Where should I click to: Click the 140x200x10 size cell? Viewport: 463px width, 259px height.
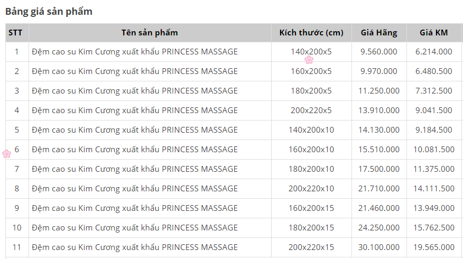pos(311,130)
